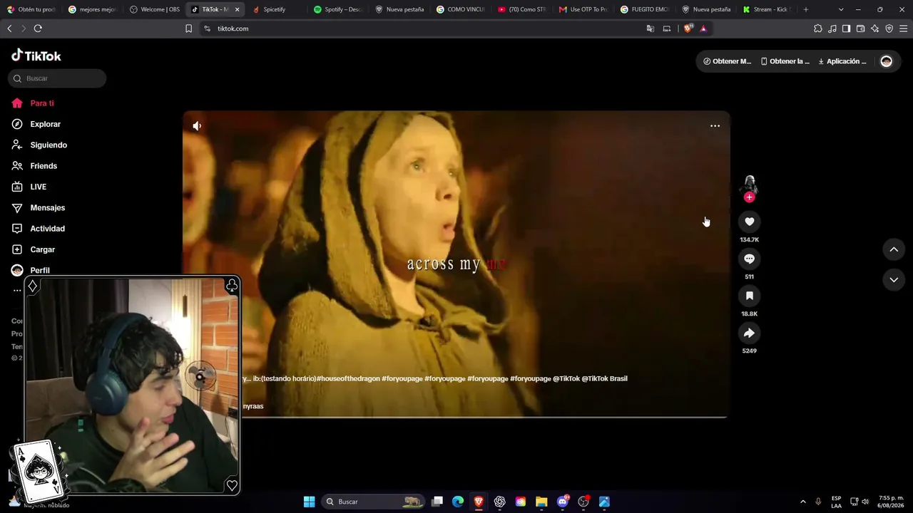
Task: Click the Brave Rewards triangle icon
Action: click(703, 28)
